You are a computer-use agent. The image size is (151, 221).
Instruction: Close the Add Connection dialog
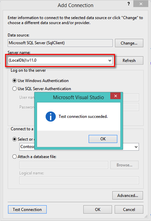pos(141,4)
